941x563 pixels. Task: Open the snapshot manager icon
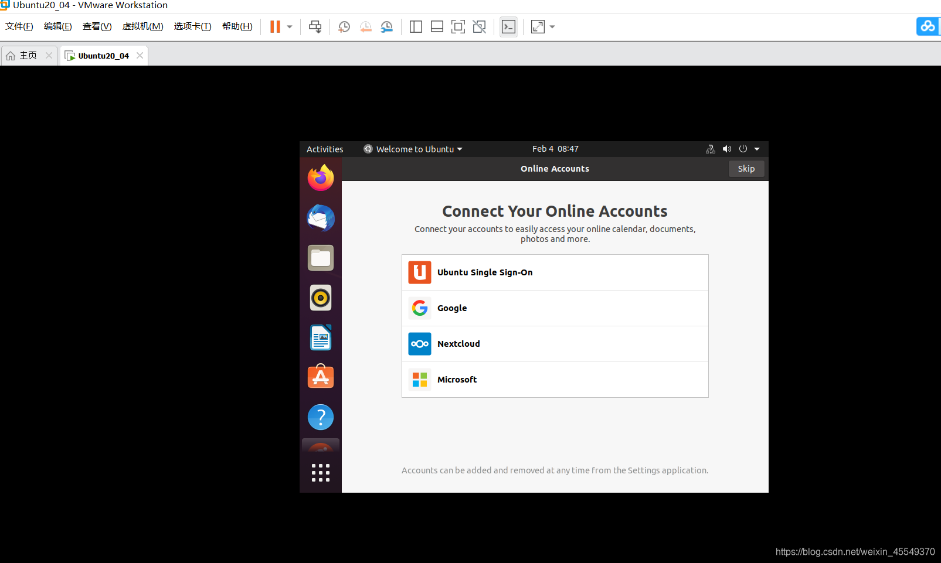(387, 27)
